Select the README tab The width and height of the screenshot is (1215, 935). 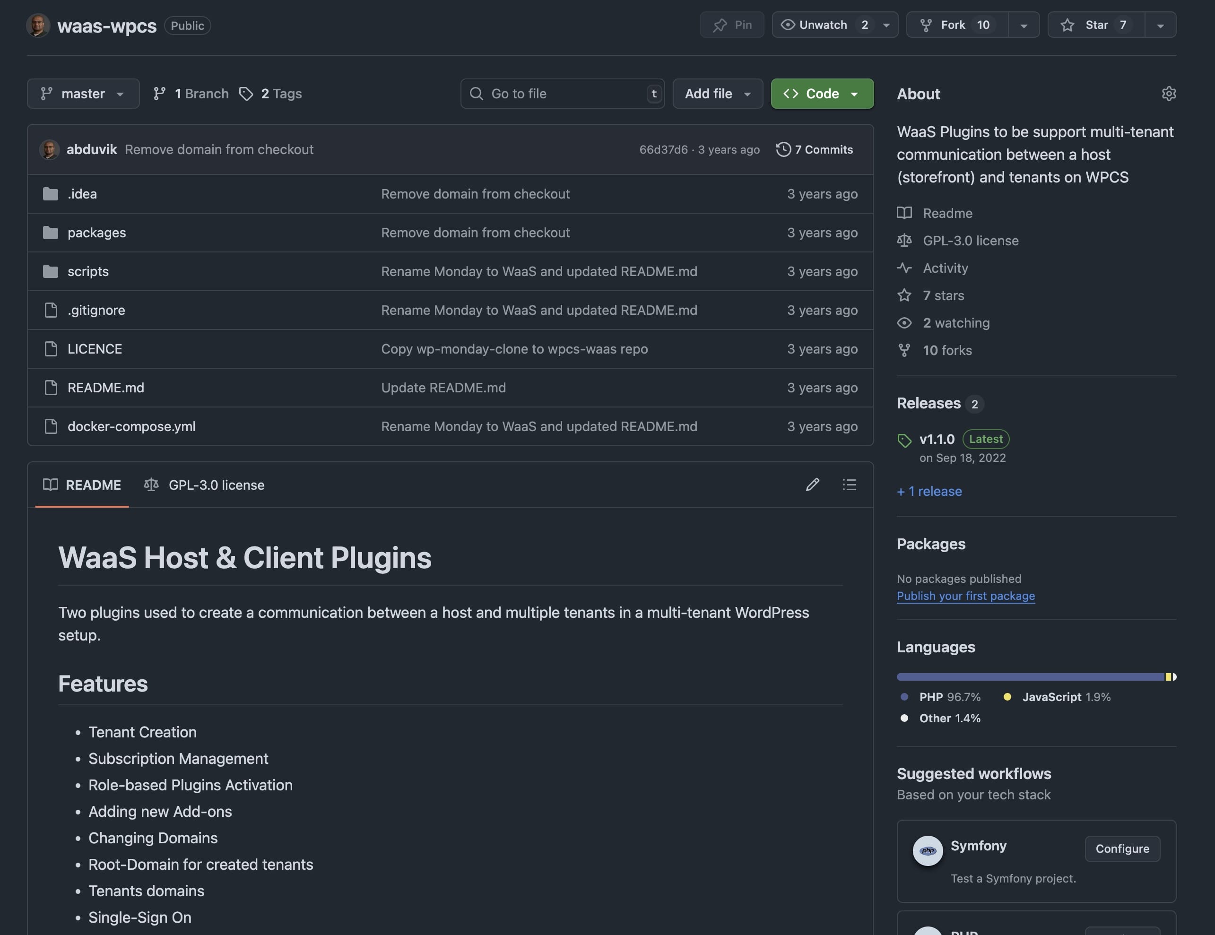[x=82, y=485]
